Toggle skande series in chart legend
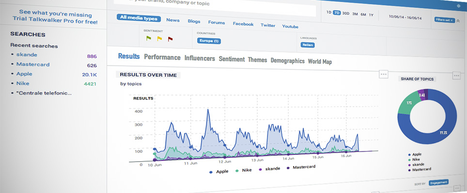This screenshot has height=193, width=467. (x=269, y=168)
